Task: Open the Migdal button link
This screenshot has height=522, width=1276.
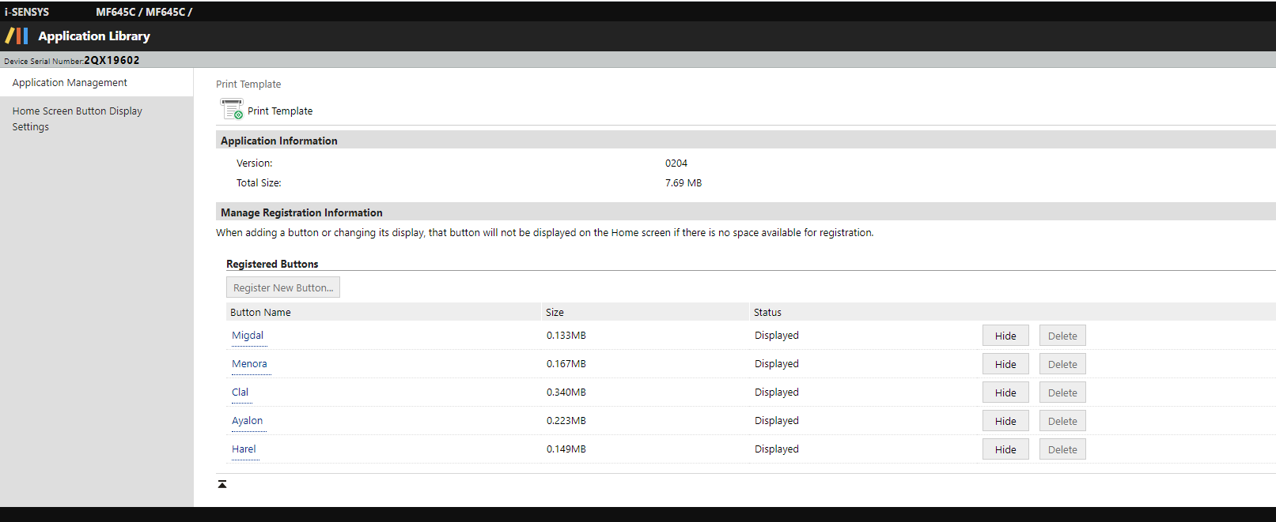Action: 248,336
